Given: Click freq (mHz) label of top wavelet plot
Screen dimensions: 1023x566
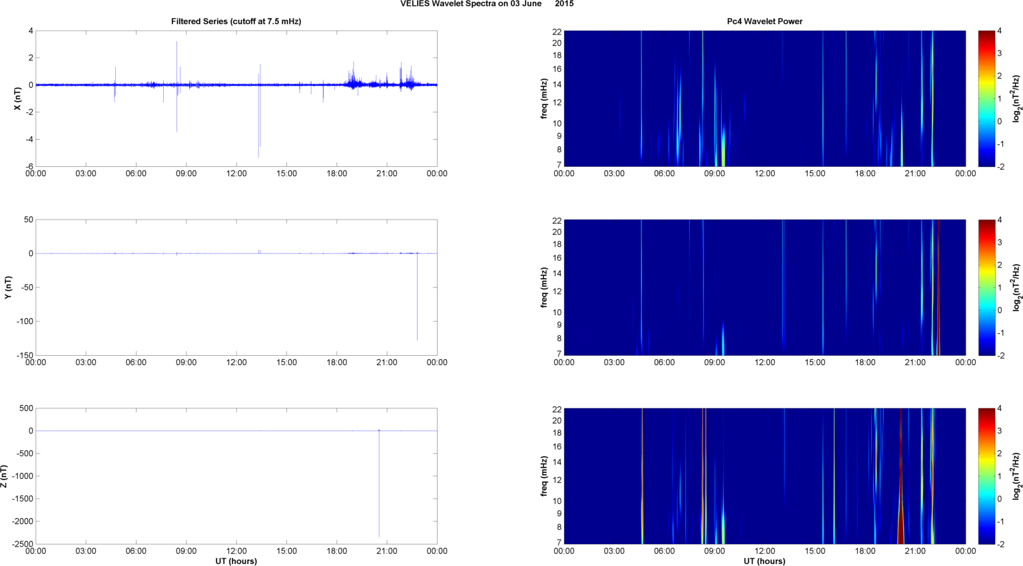Looking at the screenshot, I should tap(544, 98).
